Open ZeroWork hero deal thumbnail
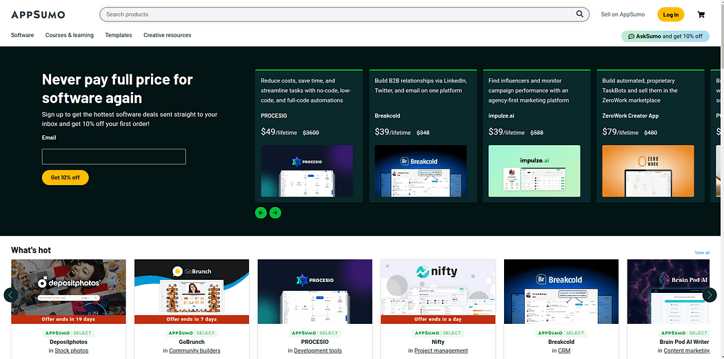 (x=648, y=171)
